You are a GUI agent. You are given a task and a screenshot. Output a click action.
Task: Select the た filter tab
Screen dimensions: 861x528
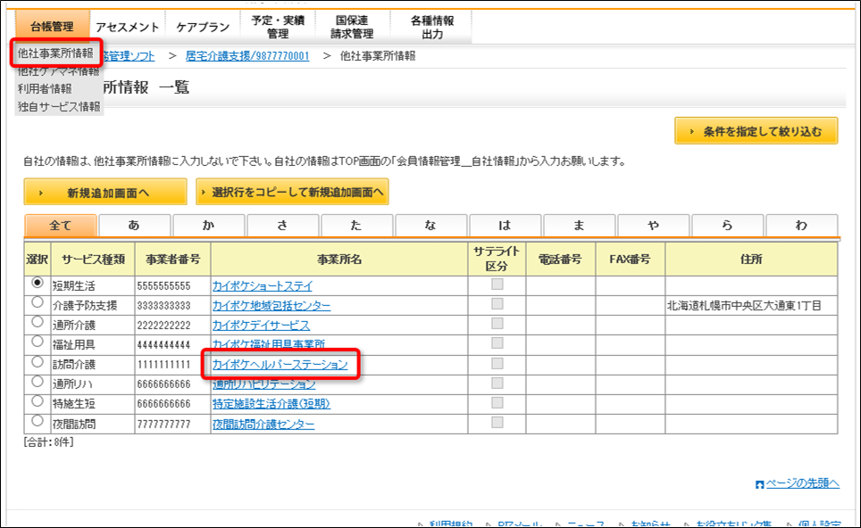357,226
